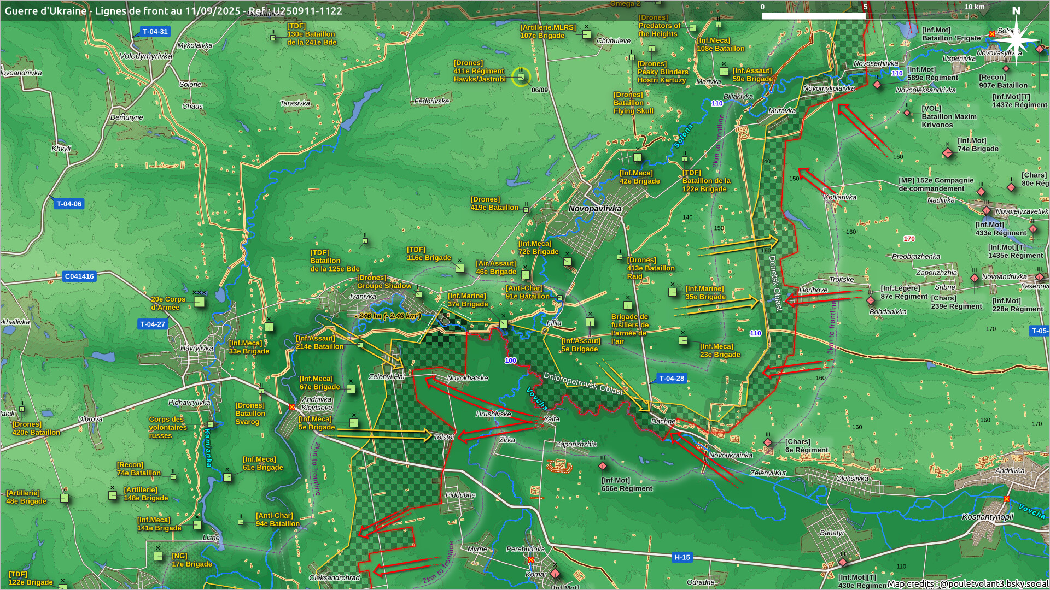Click the T-04-31 road shield

click(x=155, y=32)
